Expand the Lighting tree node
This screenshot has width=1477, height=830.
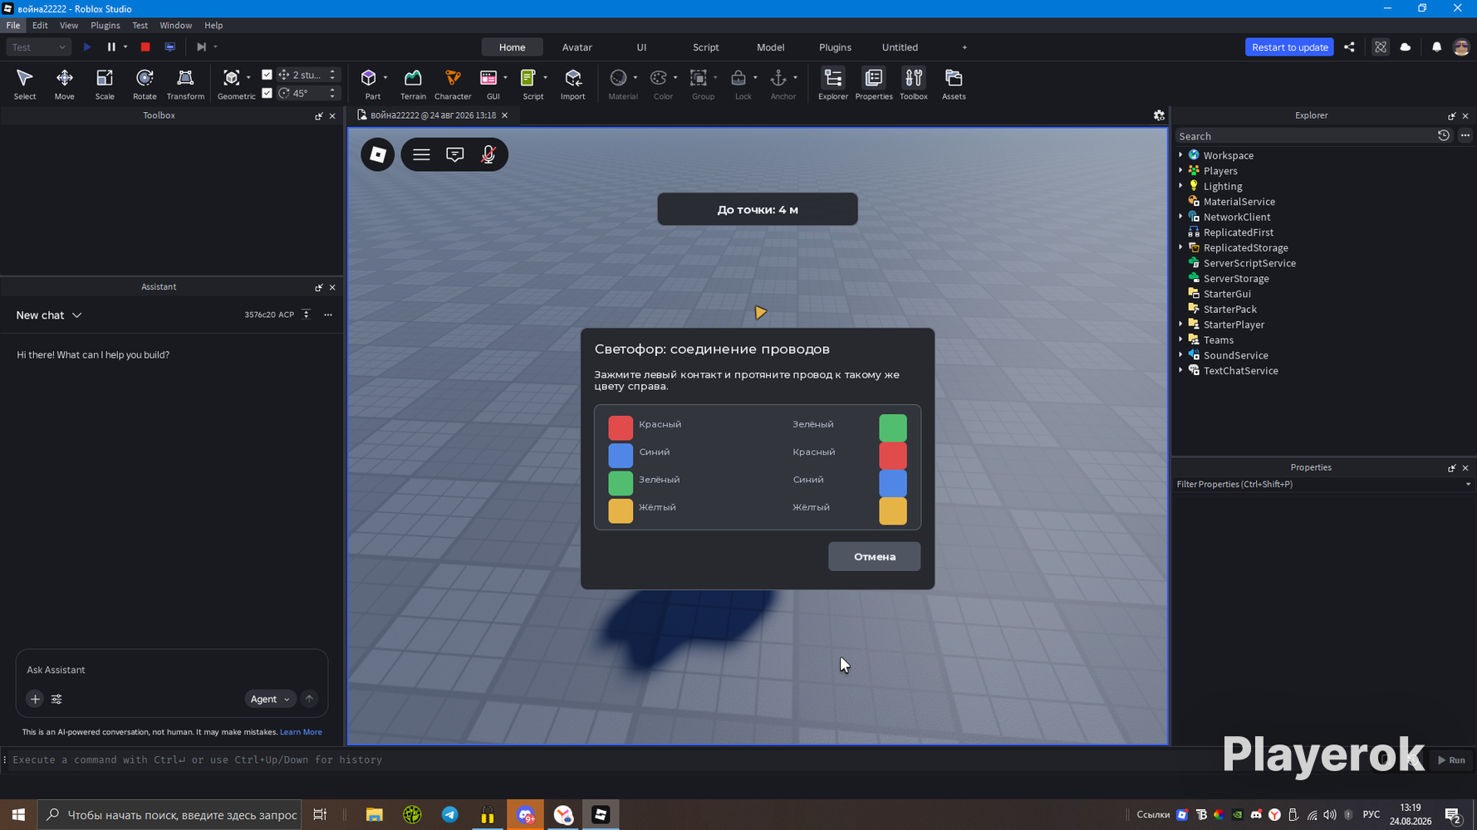click(x=1180, y=186)
